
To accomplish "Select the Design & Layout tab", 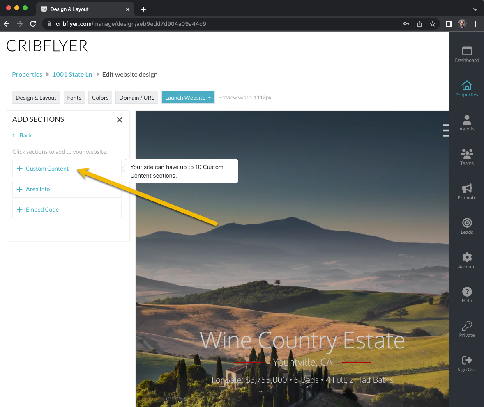I will pyautogui.click(x=36, y=97).
